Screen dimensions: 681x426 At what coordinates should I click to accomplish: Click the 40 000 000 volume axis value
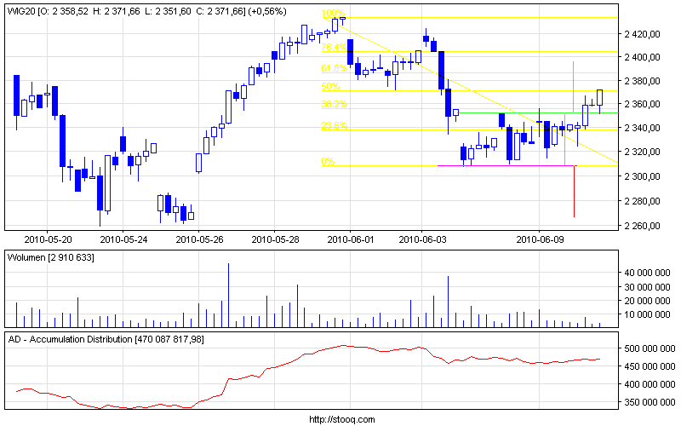[x=647, y=273]
